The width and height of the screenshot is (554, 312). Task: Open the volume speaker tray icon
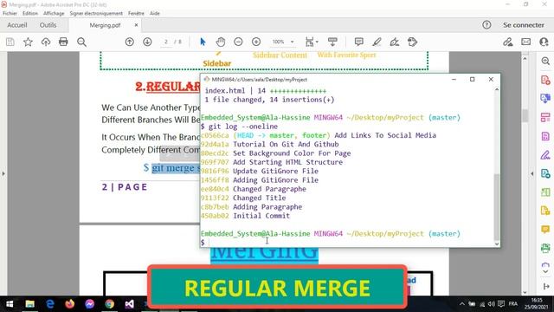492,304
